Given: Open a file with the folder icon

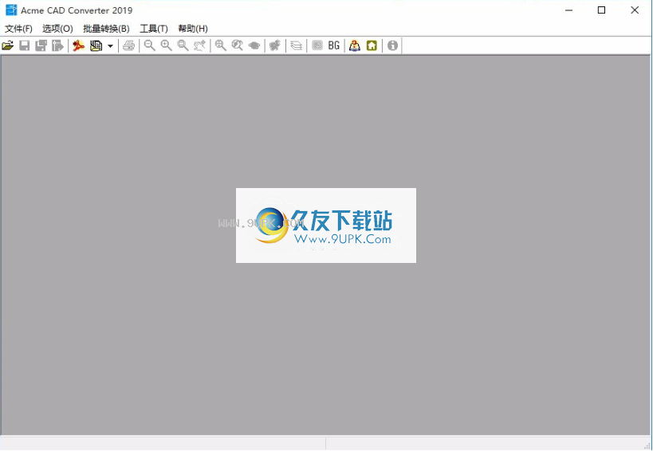Looking at the screenshot, I should [x=8, y=45].
